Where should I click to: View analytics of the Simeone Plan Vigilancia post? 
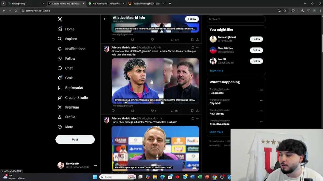click(x=175, y=111)
